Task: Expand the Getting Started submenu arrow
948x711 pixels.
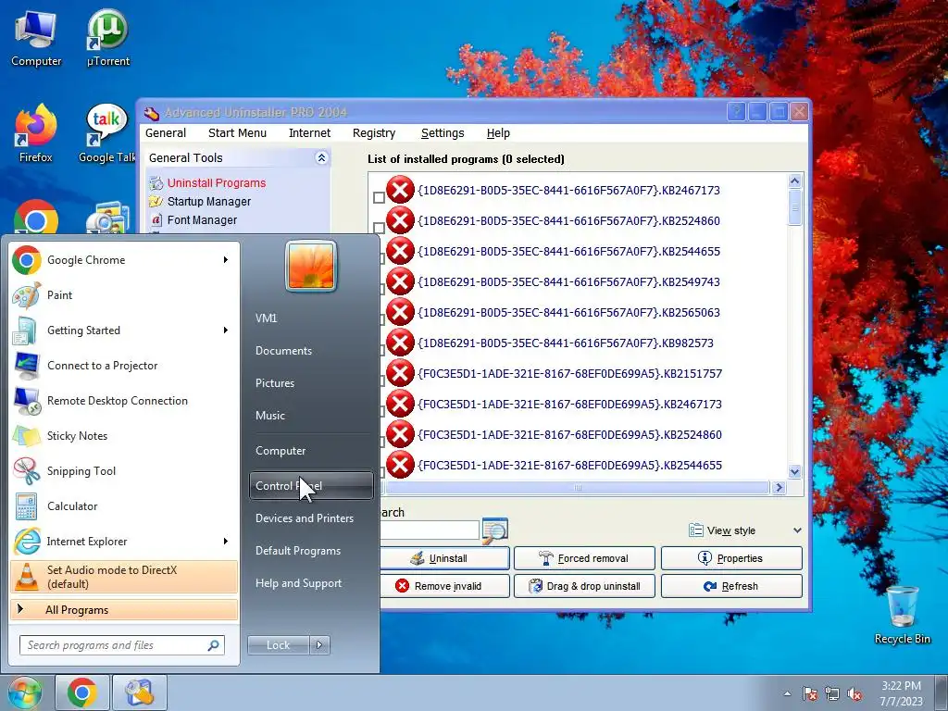Action: tap(226, 331)
